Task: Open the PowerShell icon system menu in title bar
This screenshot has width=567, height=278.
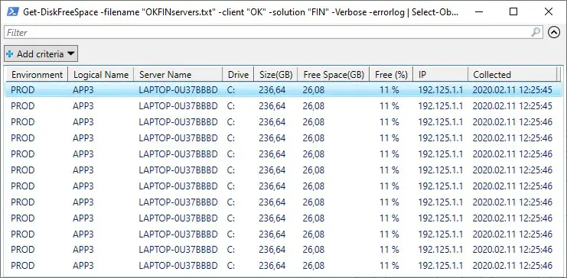Action: (x=12, y=12)
